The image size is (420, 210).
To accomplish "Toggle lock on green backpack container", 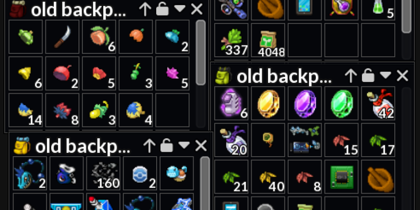I will tap(368, 76).
